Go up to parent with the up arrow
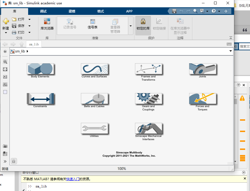This screenshot has height=191, width=250. coord(22,44)
